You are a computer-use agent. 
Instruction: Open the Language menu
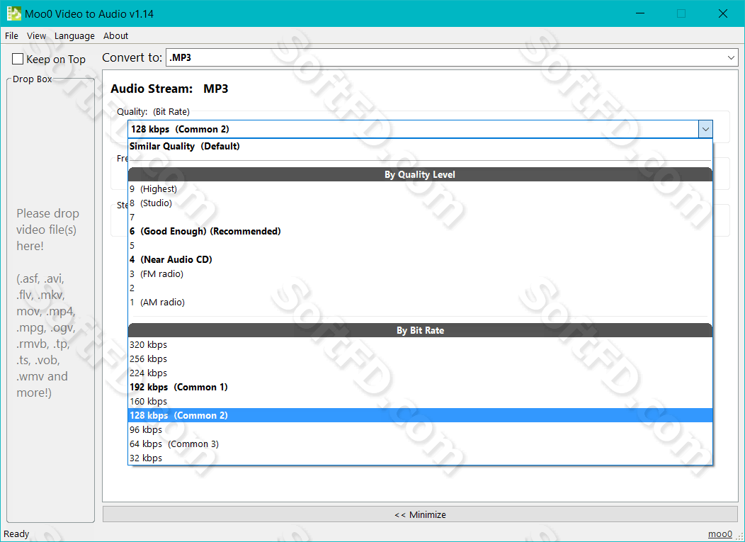(74, 35)
